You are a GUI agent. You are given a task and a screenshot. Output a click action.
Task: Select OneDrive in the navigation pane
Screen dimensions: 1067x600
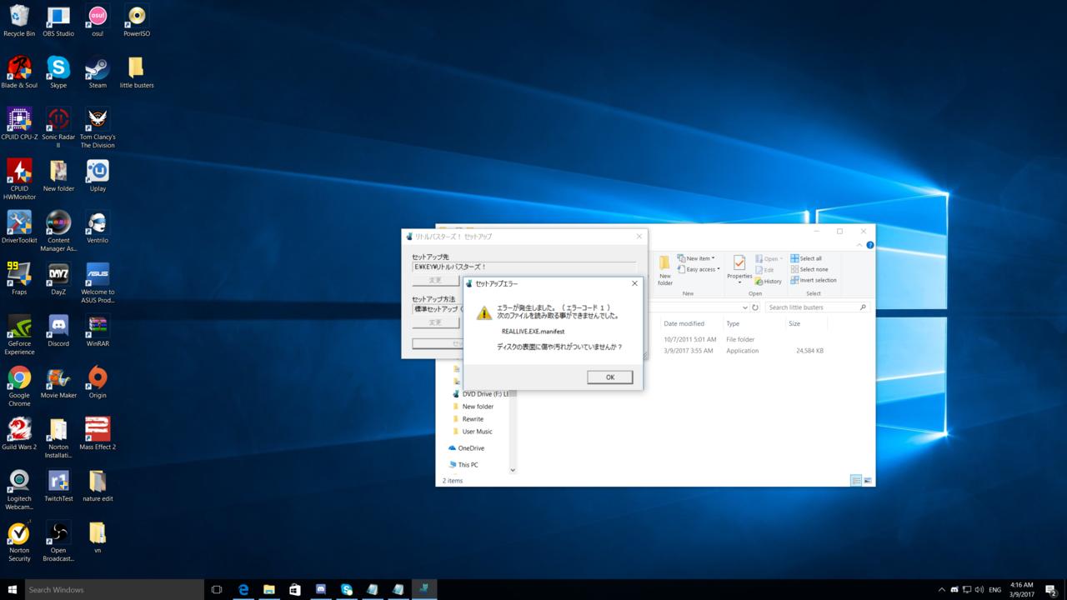pyautogui.click(x=470, y=448)
